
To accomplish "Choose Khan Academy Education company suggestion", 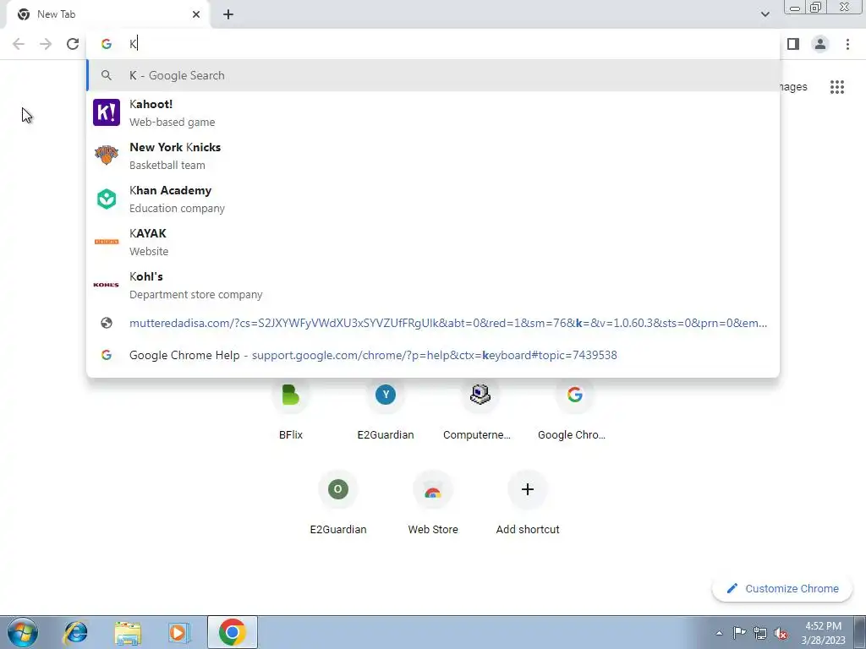I will (433, 199).
